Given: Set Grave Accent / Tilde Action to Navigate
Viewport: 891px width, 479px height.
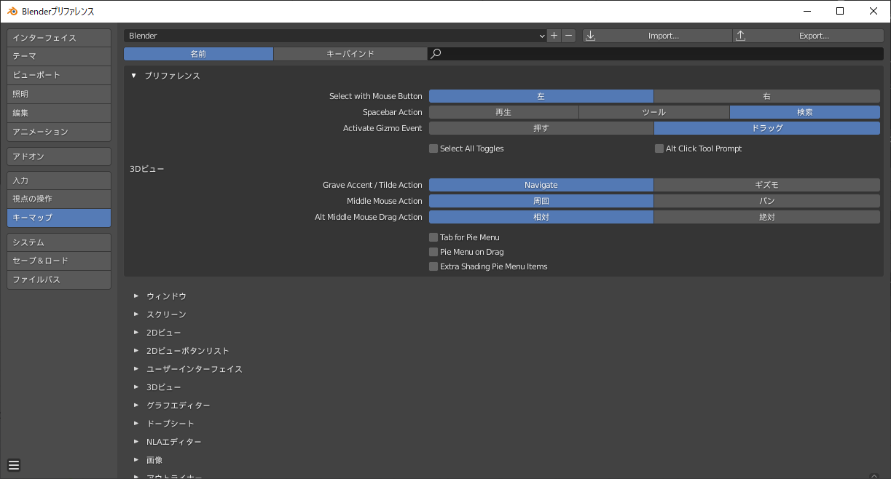Looking at the screenshot, I should (541, 185).
